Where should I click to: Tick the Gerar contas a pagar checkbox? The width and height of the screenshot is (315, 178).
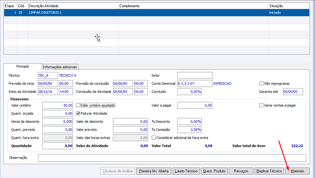coord(261,105)
